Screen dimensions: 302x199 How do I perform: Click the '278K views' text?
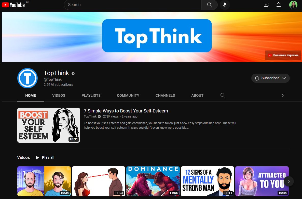tap(111, 117)
